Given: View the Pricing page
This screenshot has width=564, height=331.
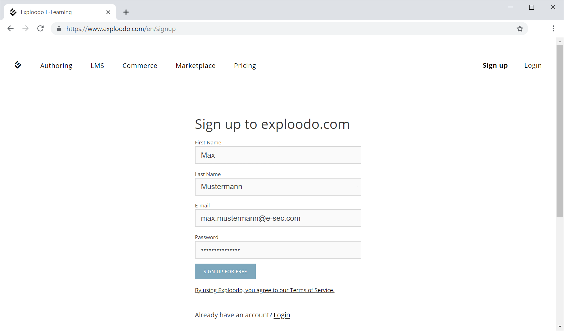Looking at the screenshot, I should (245, 66).
